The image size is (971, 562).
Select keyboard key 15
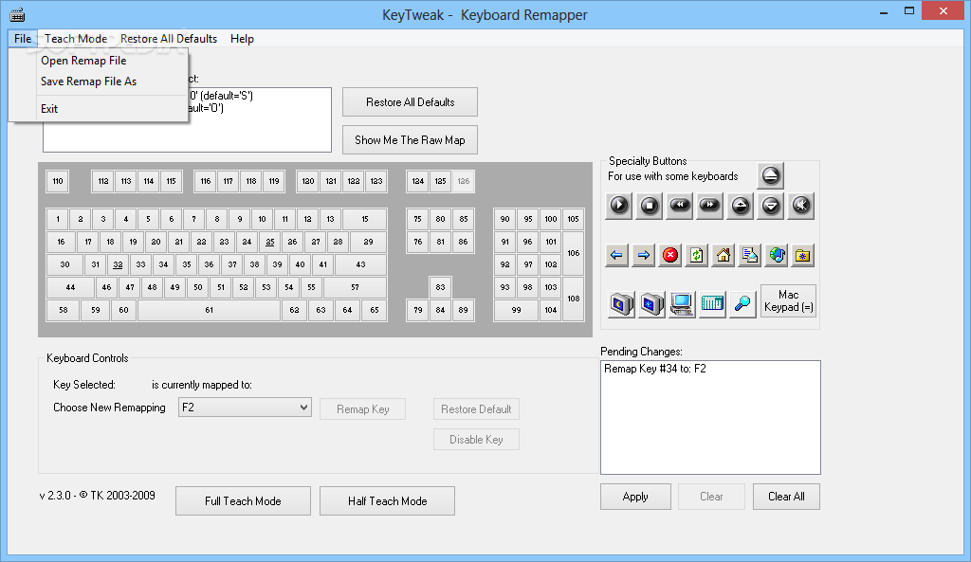pyautogui.click(x=365, y=219)
